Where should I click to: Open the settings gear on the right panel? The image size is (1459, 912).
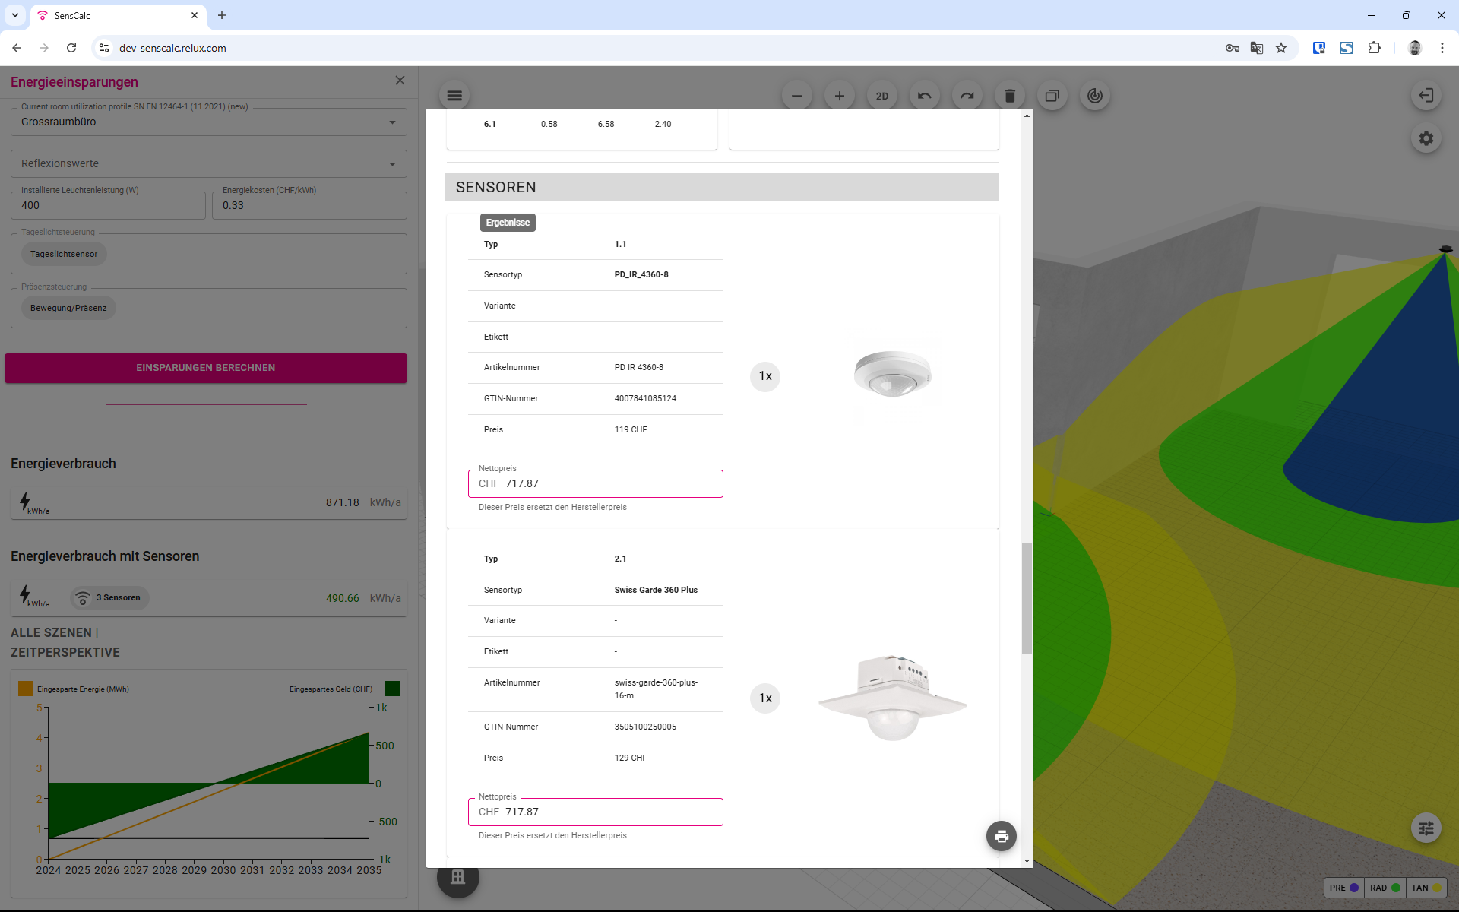point(1426,138)
